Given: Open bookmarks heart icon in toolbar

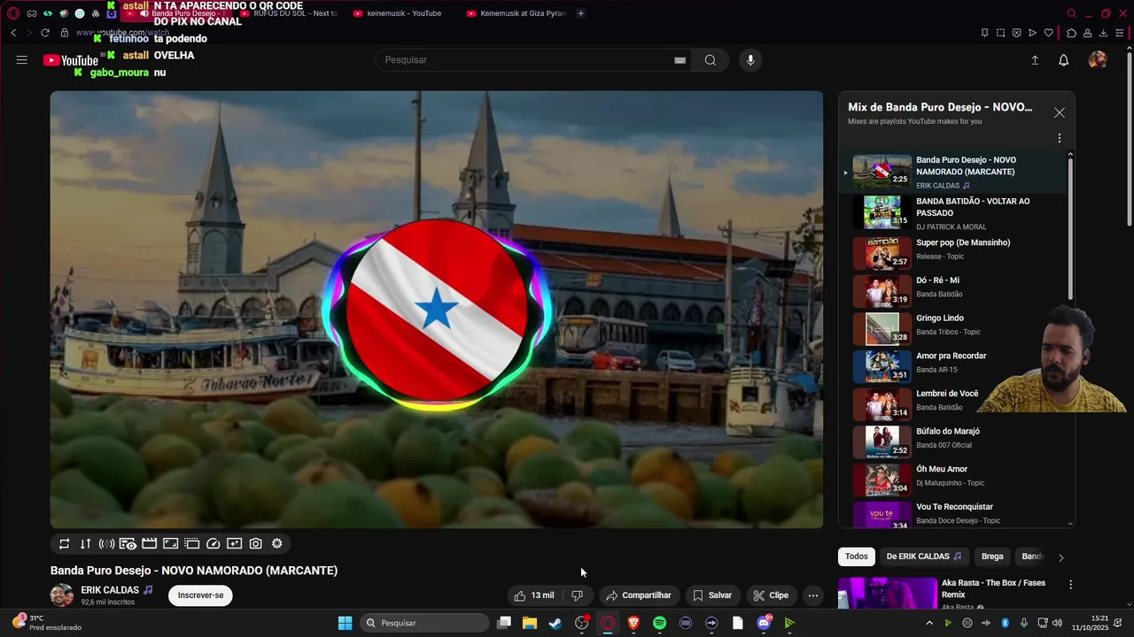Looking at the screenshot, I should click(x=1048, y=33).
